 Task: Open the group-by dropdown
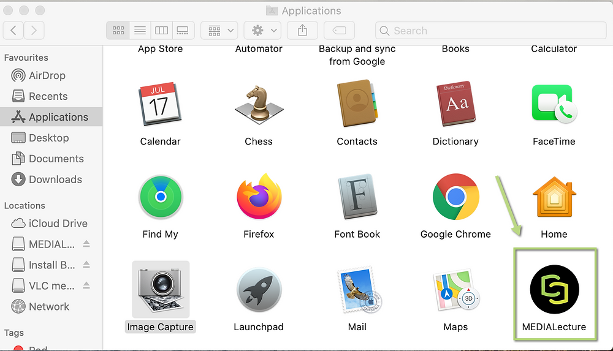pyautogui.click(x=219, y=31)
